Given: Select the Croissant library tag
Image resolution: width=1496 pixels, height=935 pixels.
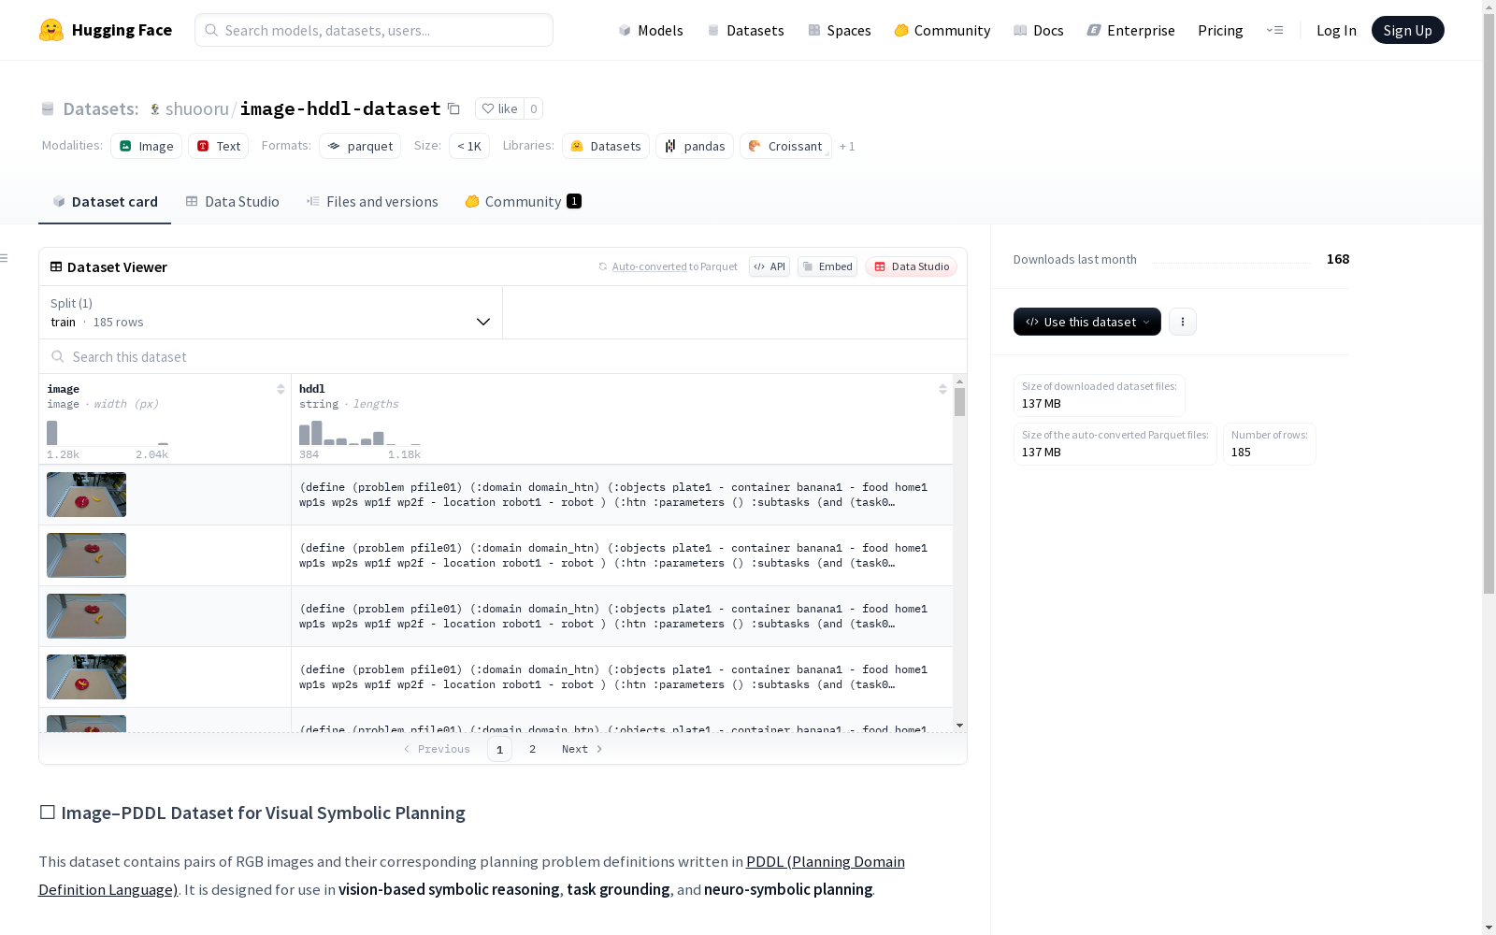Looking at the screenshot, I should (785, 146).
